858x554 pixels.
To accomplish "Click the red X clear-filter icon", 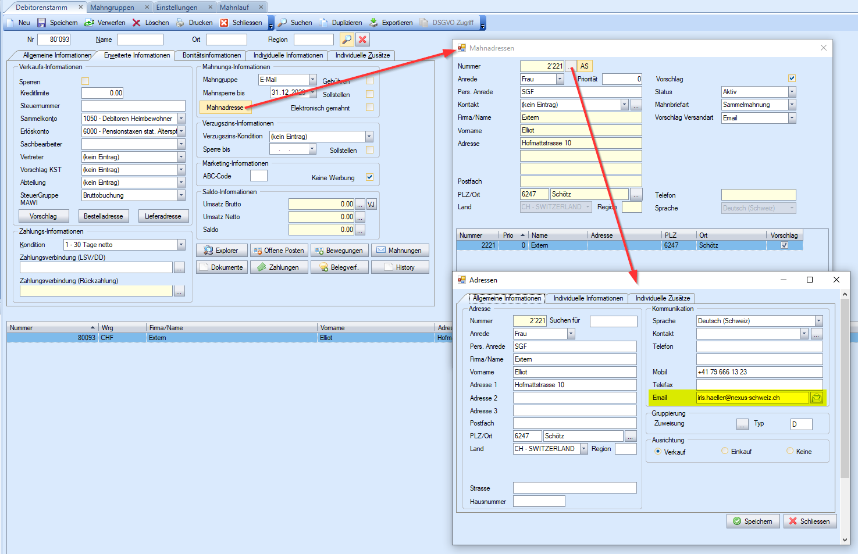I will (x=362, y=40).
